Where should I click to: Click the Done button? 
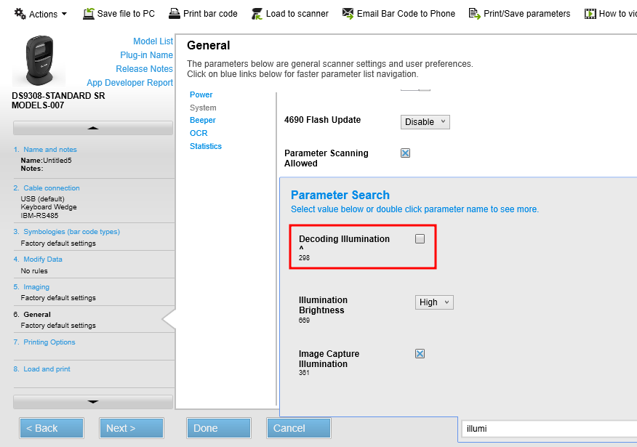[219, 428]
